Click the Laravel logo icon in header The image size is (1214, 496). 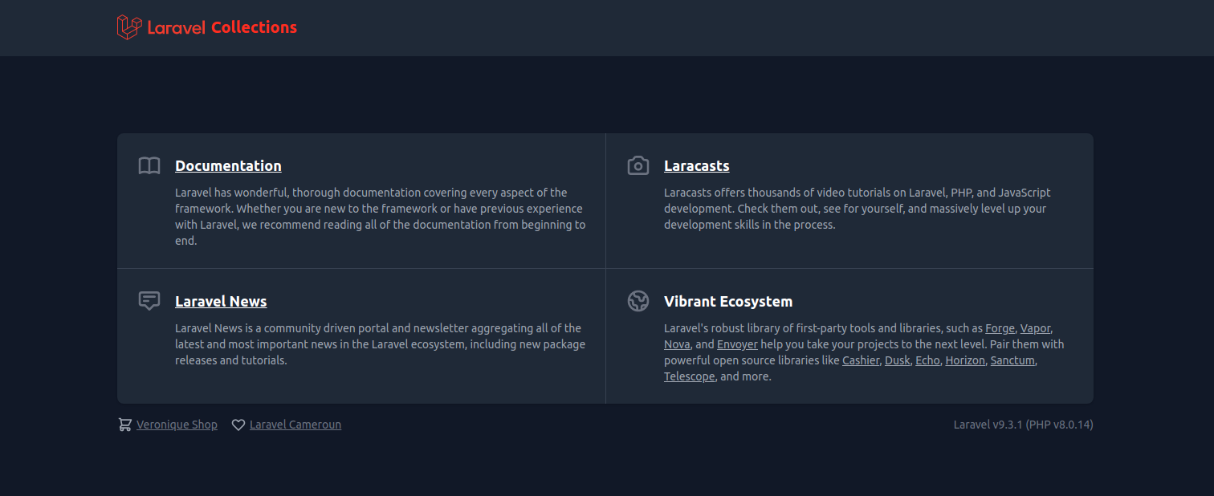(x=128, y=27)
